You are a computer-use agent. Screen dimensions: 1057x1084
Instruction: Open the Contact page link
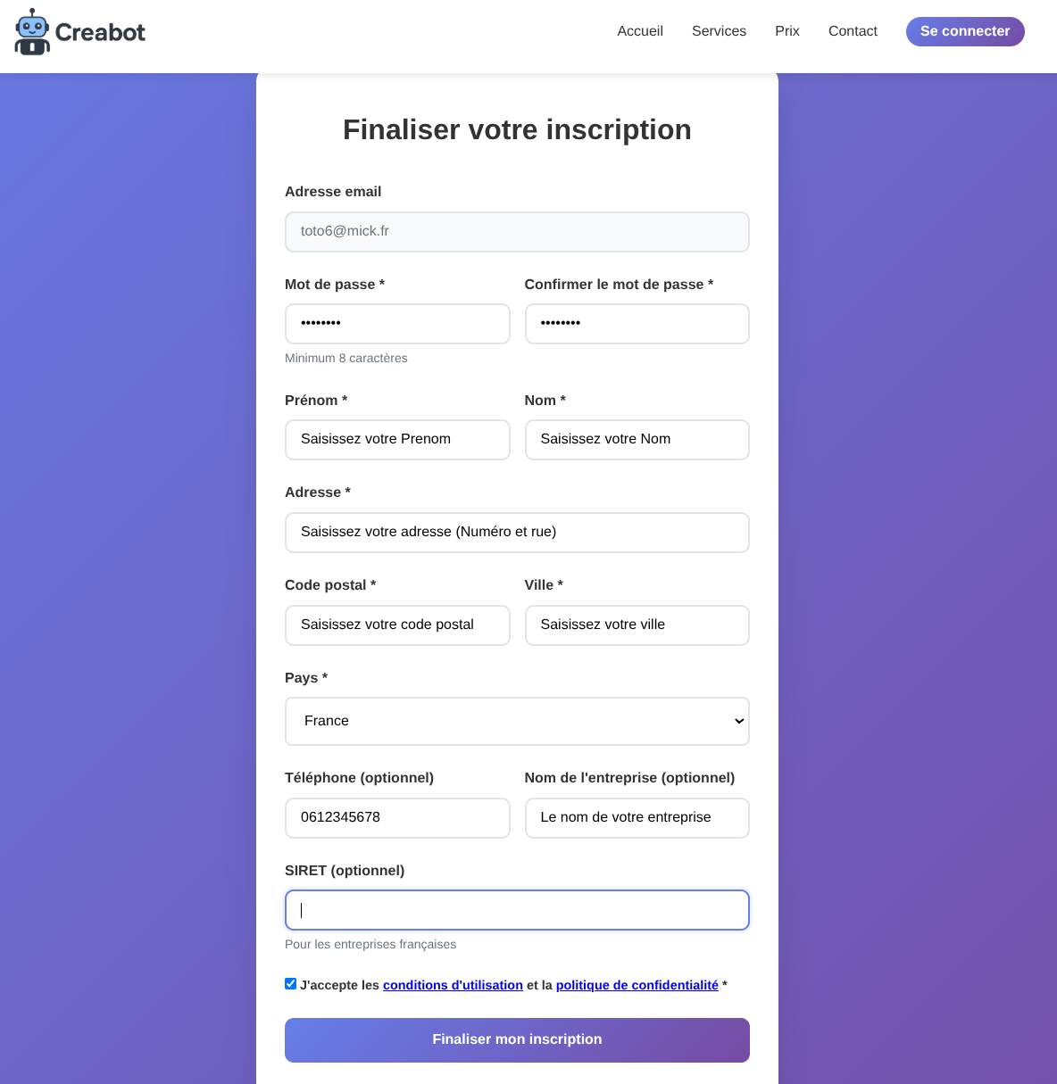click(853, 31)
